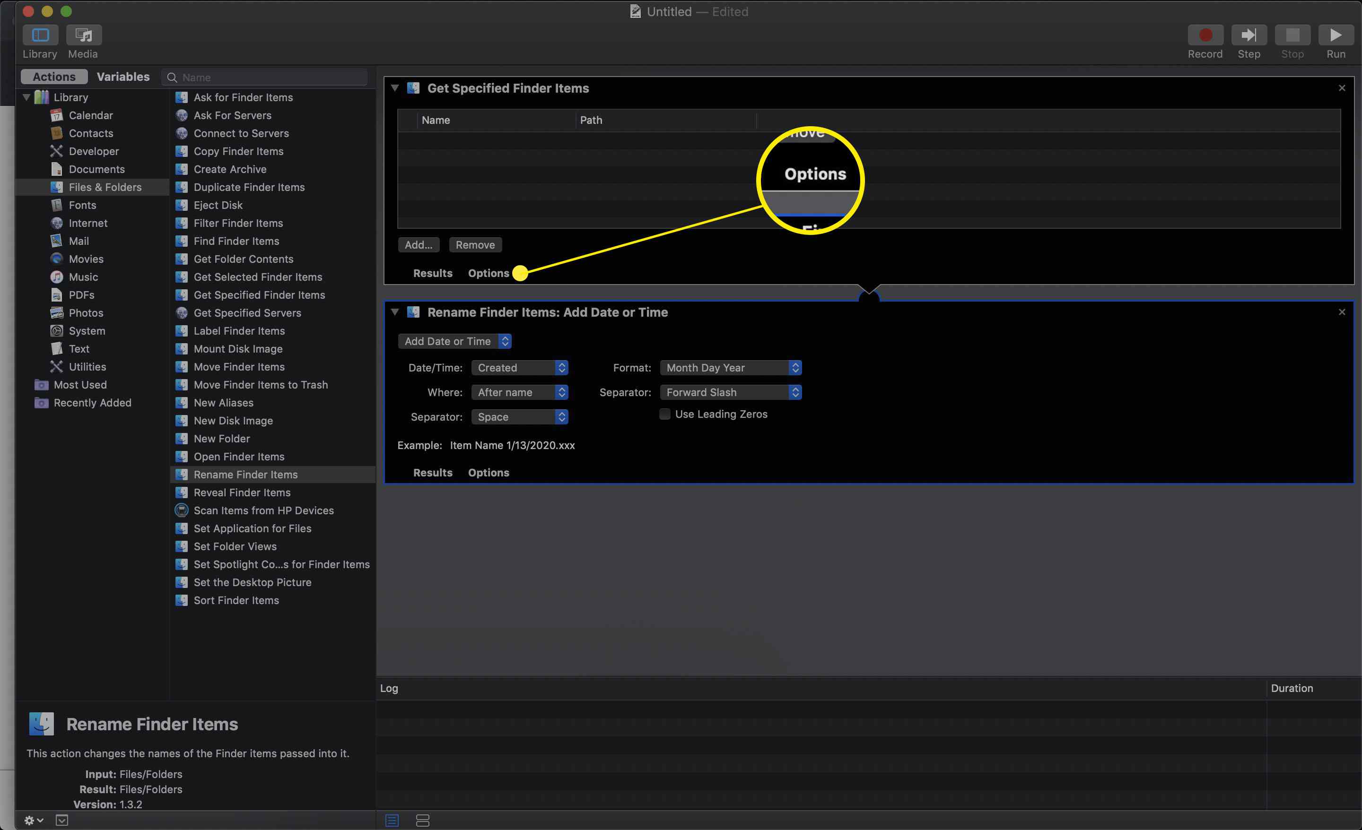The image size is (1362, 830).
Task: Expand the Format dropdown showing Month Day Year
Action: (x=730, y=367)
